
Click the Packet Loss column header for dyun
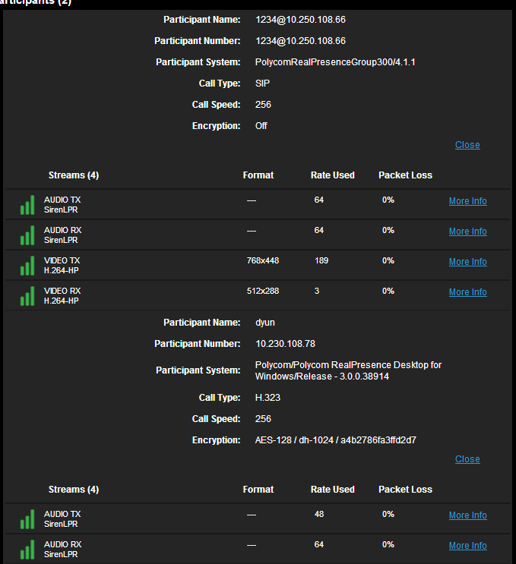[405, 490]
